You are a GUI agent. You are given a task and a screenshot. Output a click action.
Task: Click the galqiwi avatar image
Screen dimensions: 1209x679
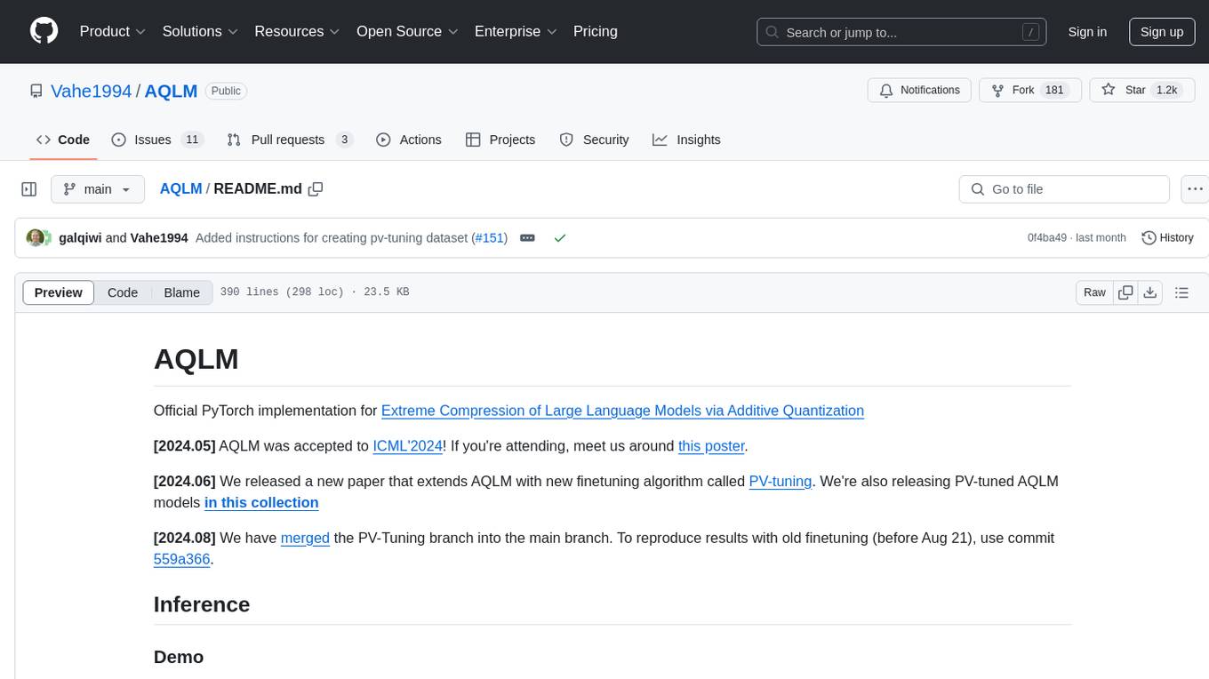tap(36, 238)
